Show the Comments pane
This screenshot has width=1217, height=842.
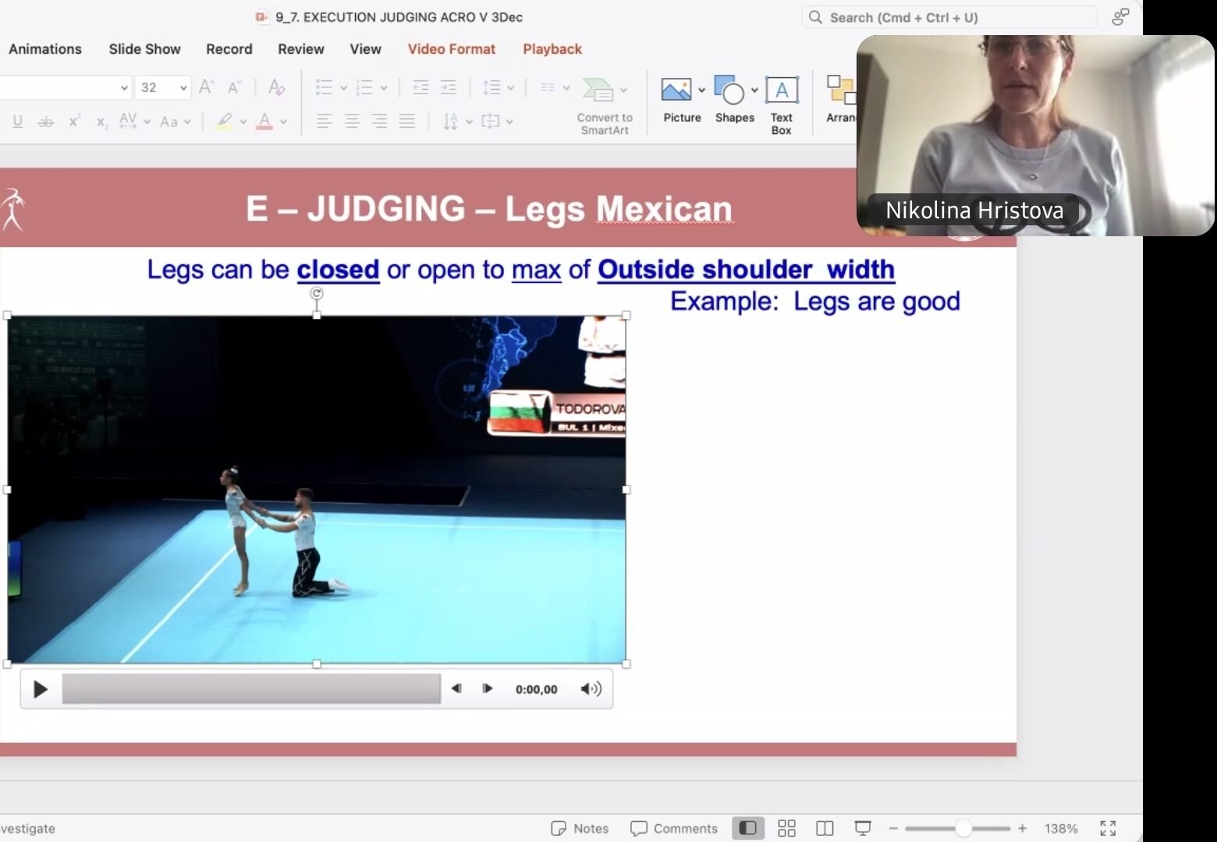(x=674, y=828)
